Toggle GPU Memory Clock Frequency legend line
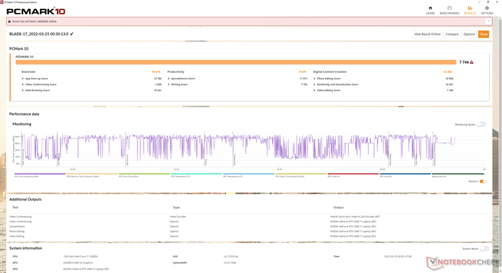The height and width of the screenshot is (273, 502). click(x=92, y=175)
